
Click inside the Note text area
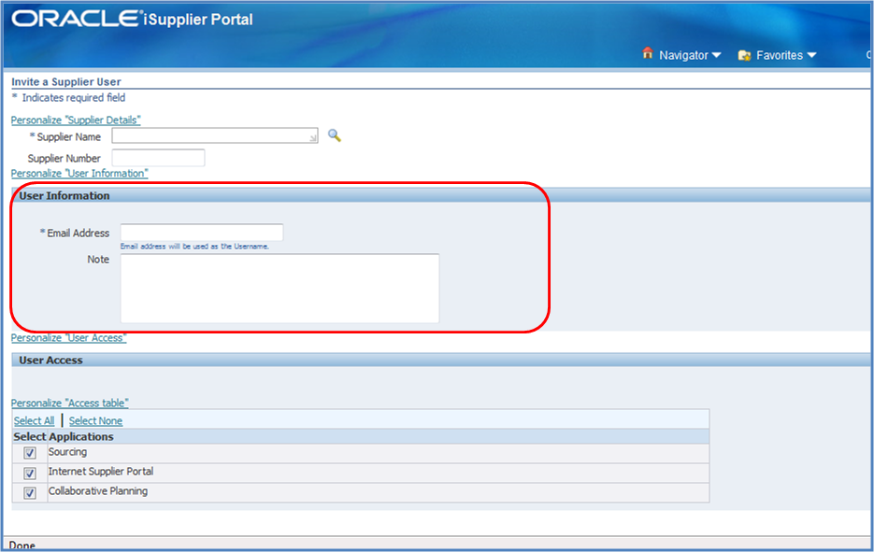coord(279,288)
